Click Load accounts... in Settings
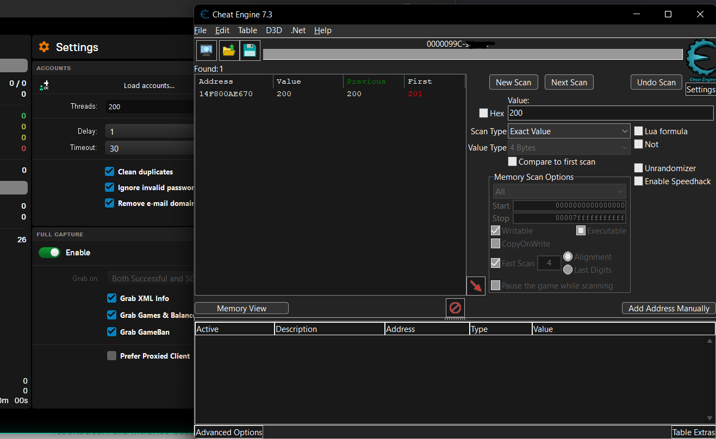This screenshot has width=716, height=439. pyautogui.click(x=149, y=85)
